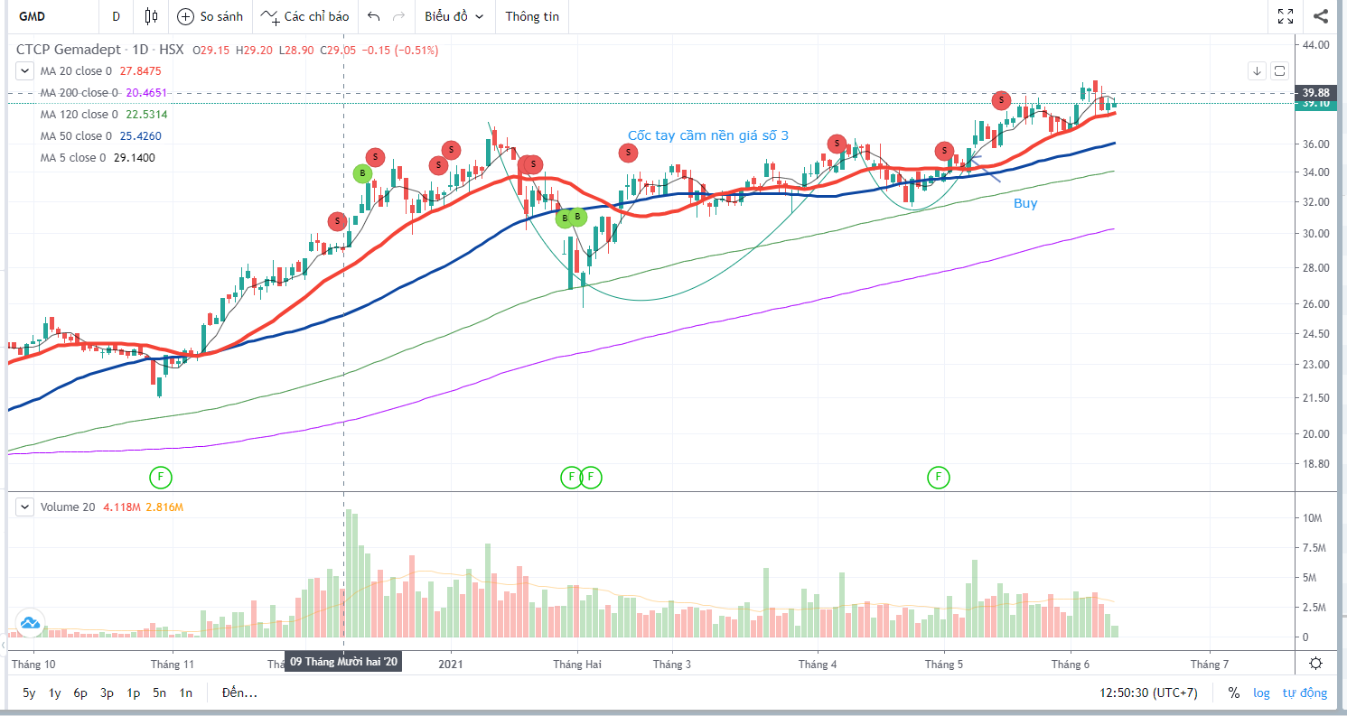Screen dimensions: 1347x716
Task: Open the Thông tin tab
Action: (532, 16)
